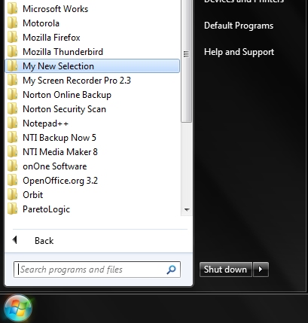308x323 pixels.
Task: Expand the My New Selection folder
Action: tap(93, 66)
